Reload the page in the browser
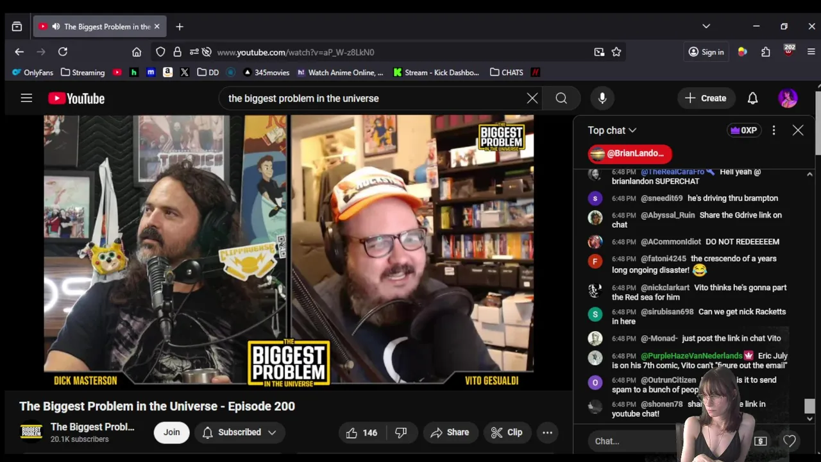The image size is (821, 462). pos(63,52)
